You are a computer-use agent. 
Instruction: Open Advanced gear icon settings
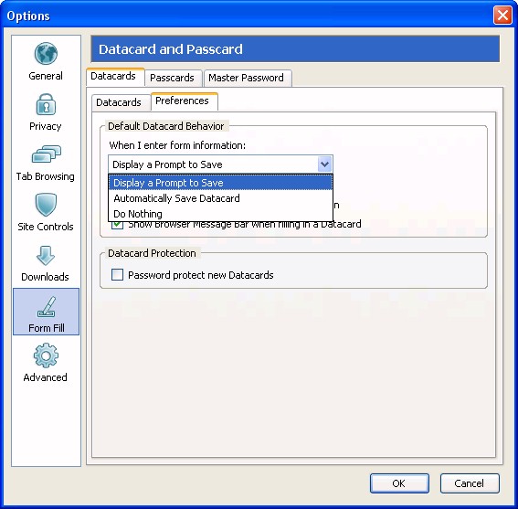tap(46, 355)
